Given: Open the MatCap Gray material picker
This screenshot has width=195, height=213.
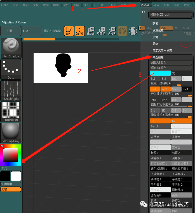Looking at the screenshot, I should coord(11,133).
